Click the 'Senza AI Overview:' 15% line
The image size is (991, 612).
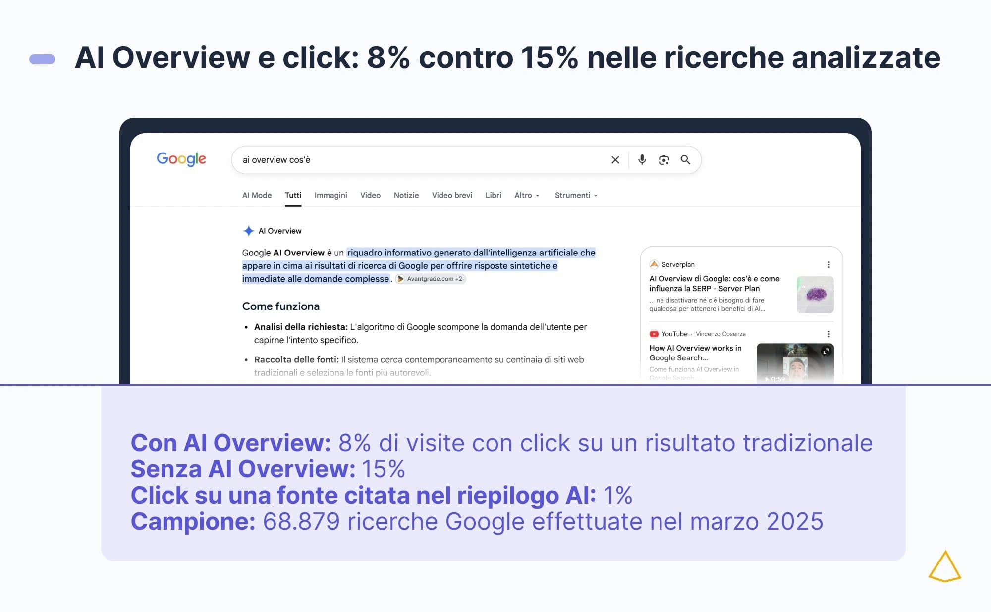point(268,469)
